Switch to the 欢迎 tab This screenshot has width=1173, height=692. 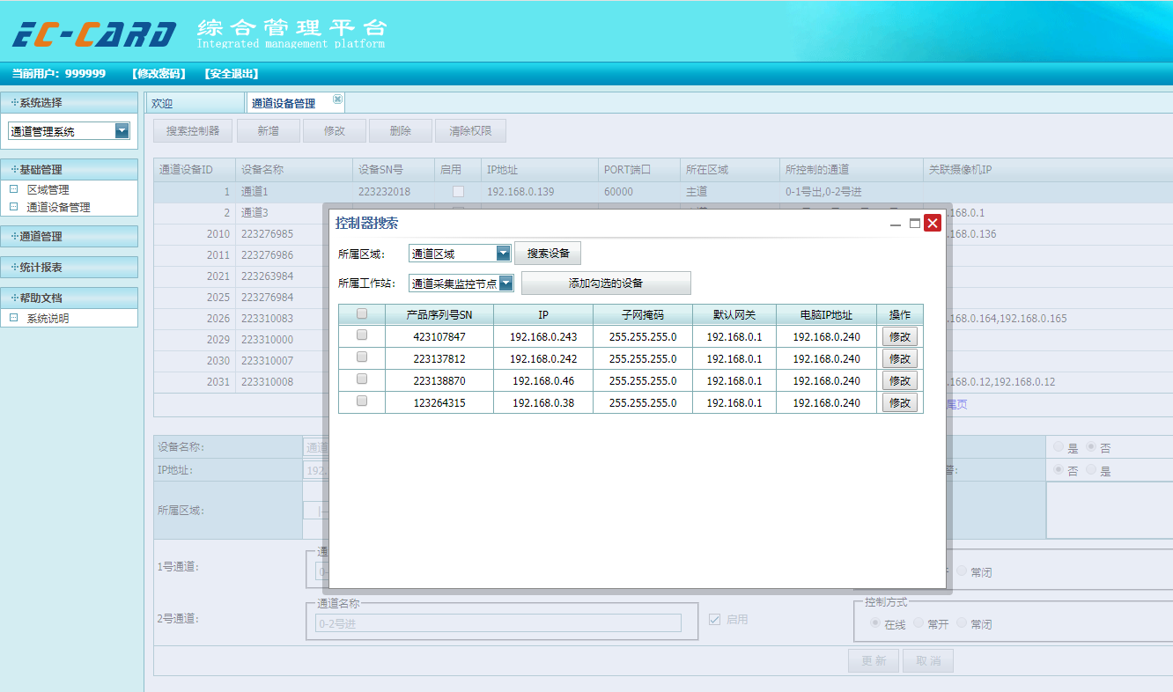[195, 103]
